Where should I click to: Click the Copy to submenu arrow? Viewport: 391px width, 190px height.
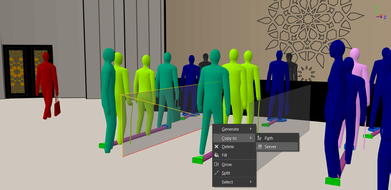point(251,138)
